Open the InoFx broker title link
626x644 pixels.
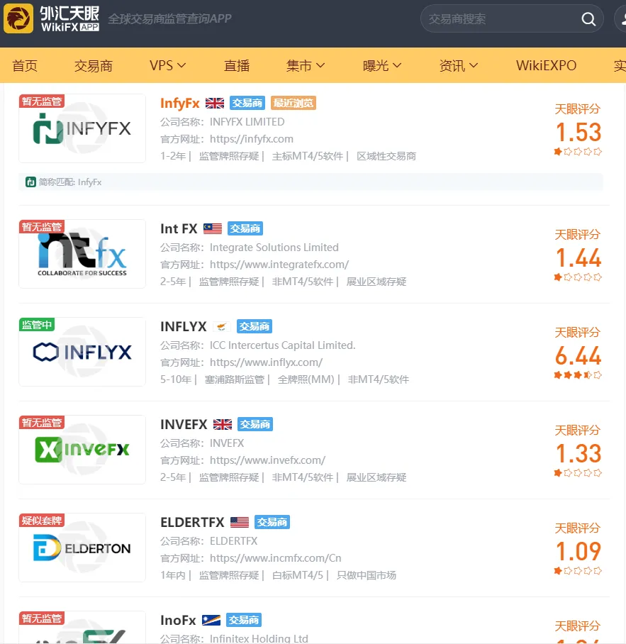(178, 620)
